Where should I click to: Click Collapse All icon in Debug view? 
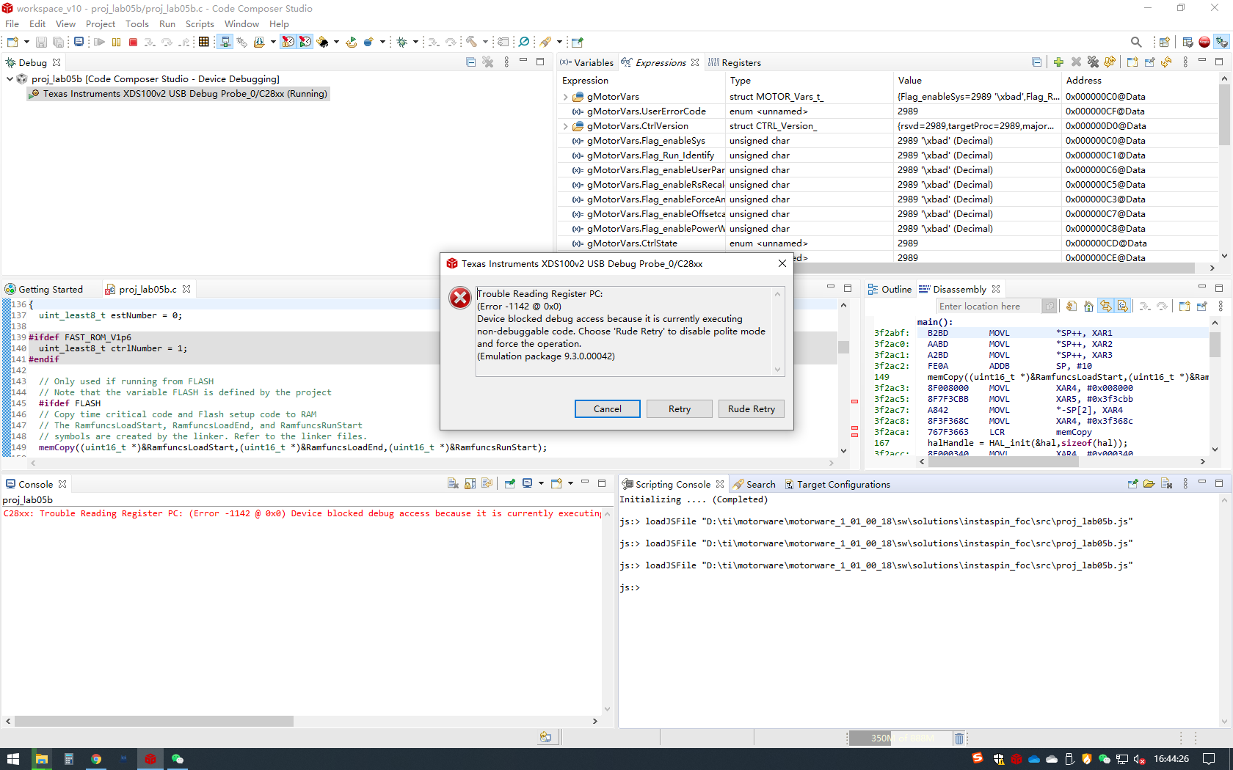click(470, 62)
